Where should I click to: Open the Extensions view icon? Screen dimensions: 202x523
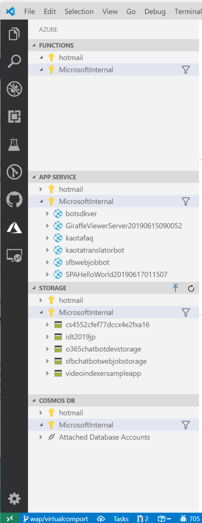click(x=14, y=117)
